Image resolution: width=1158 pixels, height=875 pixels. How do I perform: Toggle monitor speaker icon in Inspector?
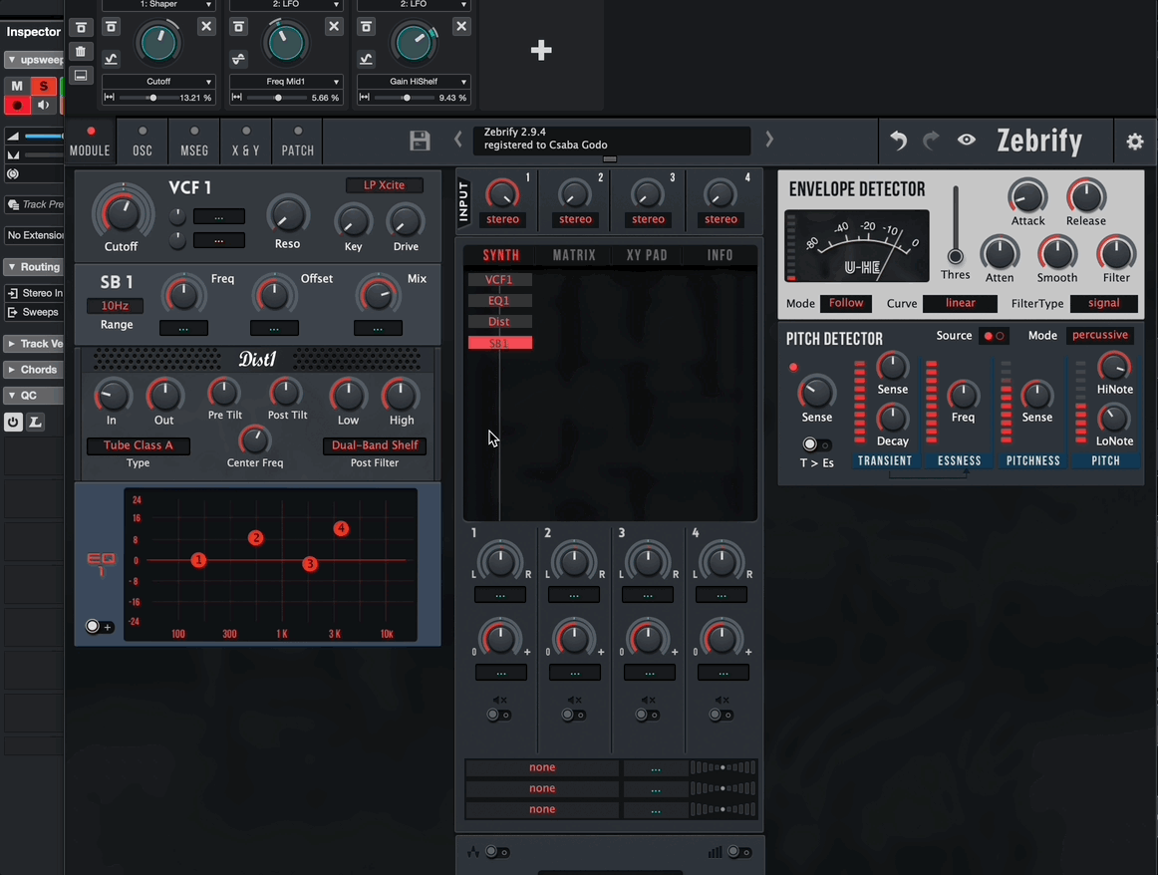point(44,106)
